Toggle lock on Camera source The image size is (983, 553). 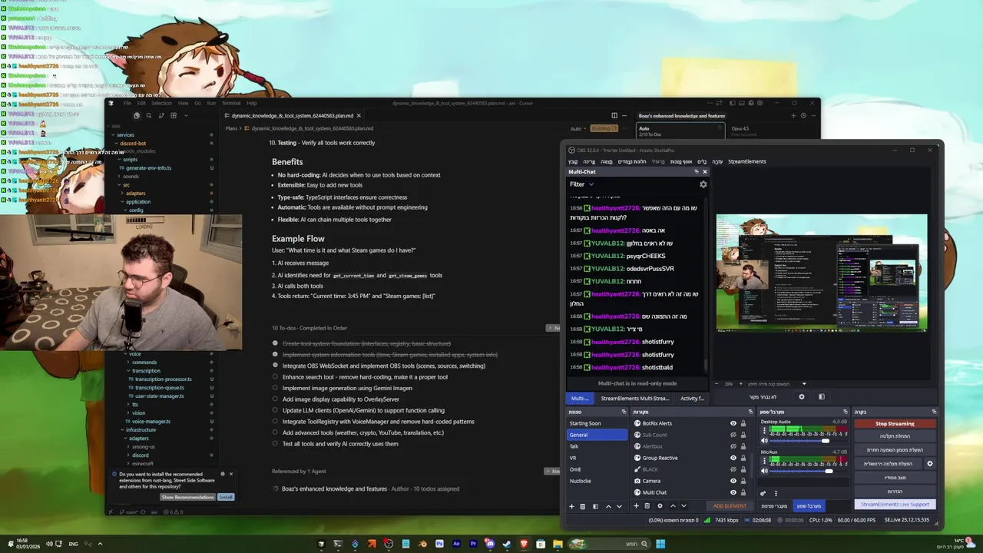click(x=743, y=481)
